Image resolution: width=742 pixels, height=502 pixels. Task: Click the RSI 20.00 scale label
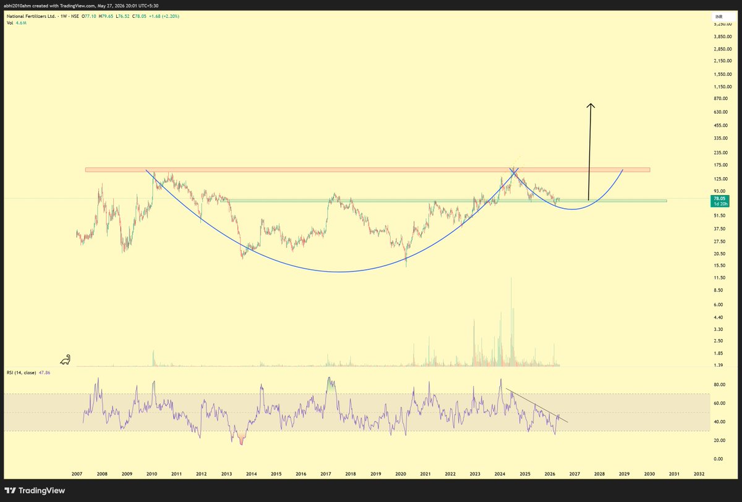click(720, 440)
